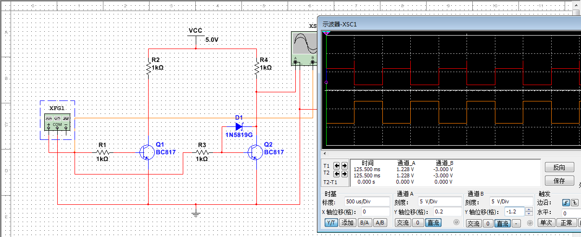Select the D1 Schottky diode symbol
This screenshot has width=581, height=237.
point(239,126)
